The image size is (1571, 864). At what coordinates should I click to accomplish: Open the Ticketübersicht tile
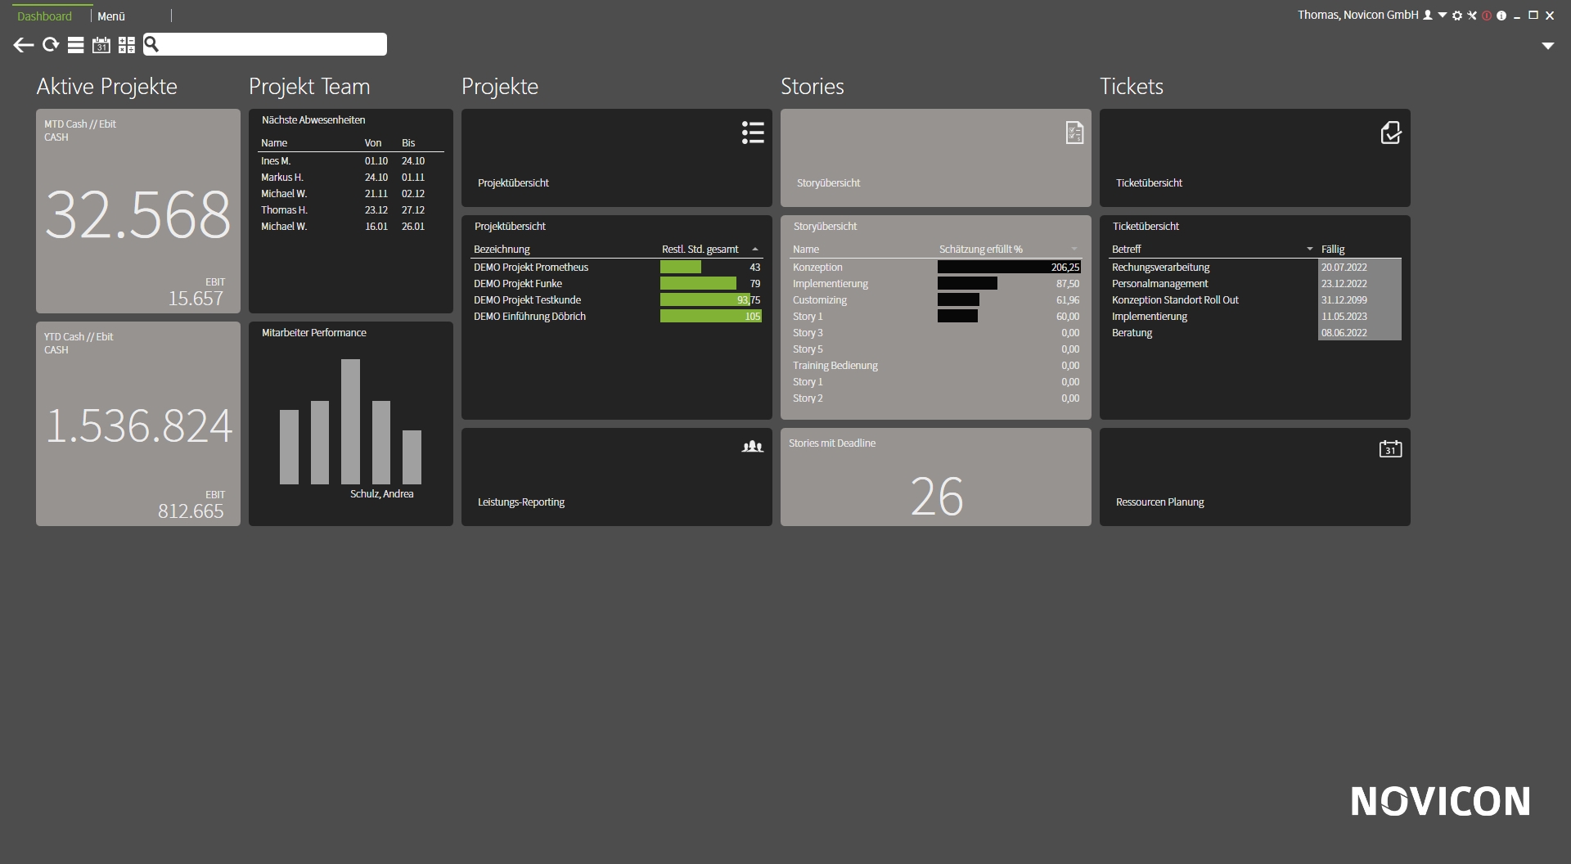click(1255, 158)
